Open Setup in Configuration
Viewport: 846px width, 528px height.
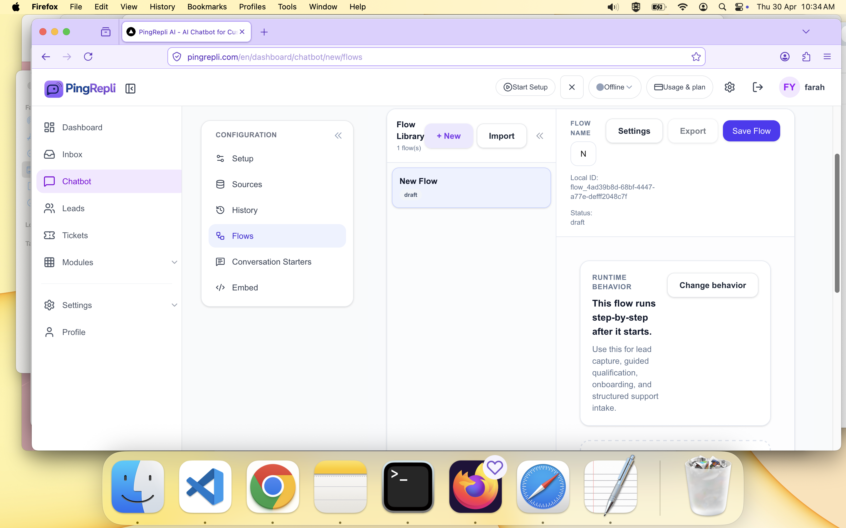click(277, 158)
